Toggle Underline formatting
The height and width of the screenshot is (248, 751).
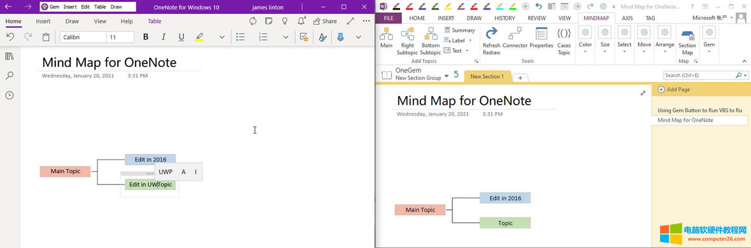point(181,38)
